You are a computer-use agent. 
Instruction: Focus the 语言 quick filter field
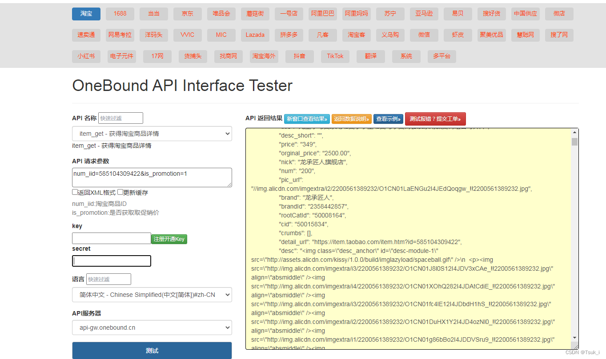[x=108, y=279]
